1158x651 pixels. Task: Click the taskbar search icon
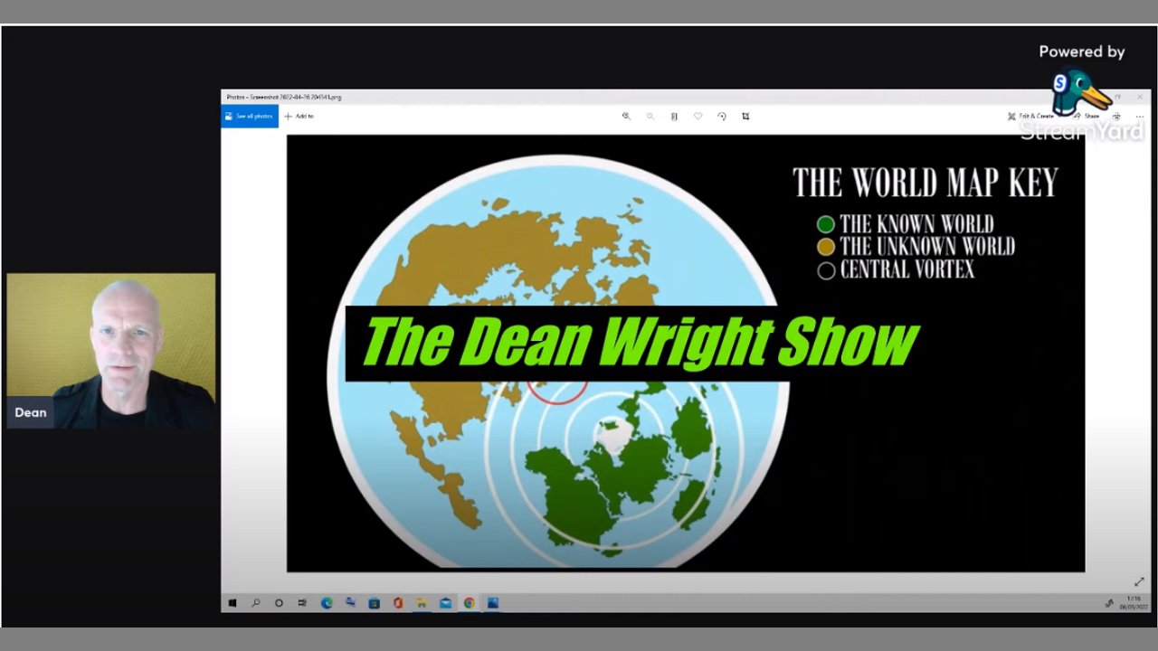pyautogui.click(x=256, y=603)
